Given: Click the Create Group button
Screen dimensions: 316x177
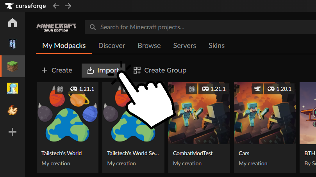Looking at the screenshot, I should pos(160,70).
